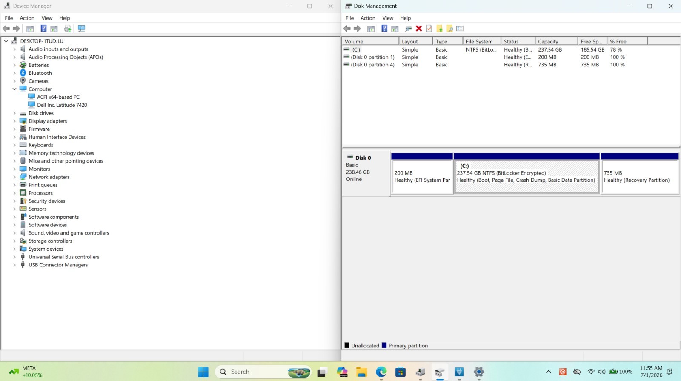Click the Volume column header

370,41
